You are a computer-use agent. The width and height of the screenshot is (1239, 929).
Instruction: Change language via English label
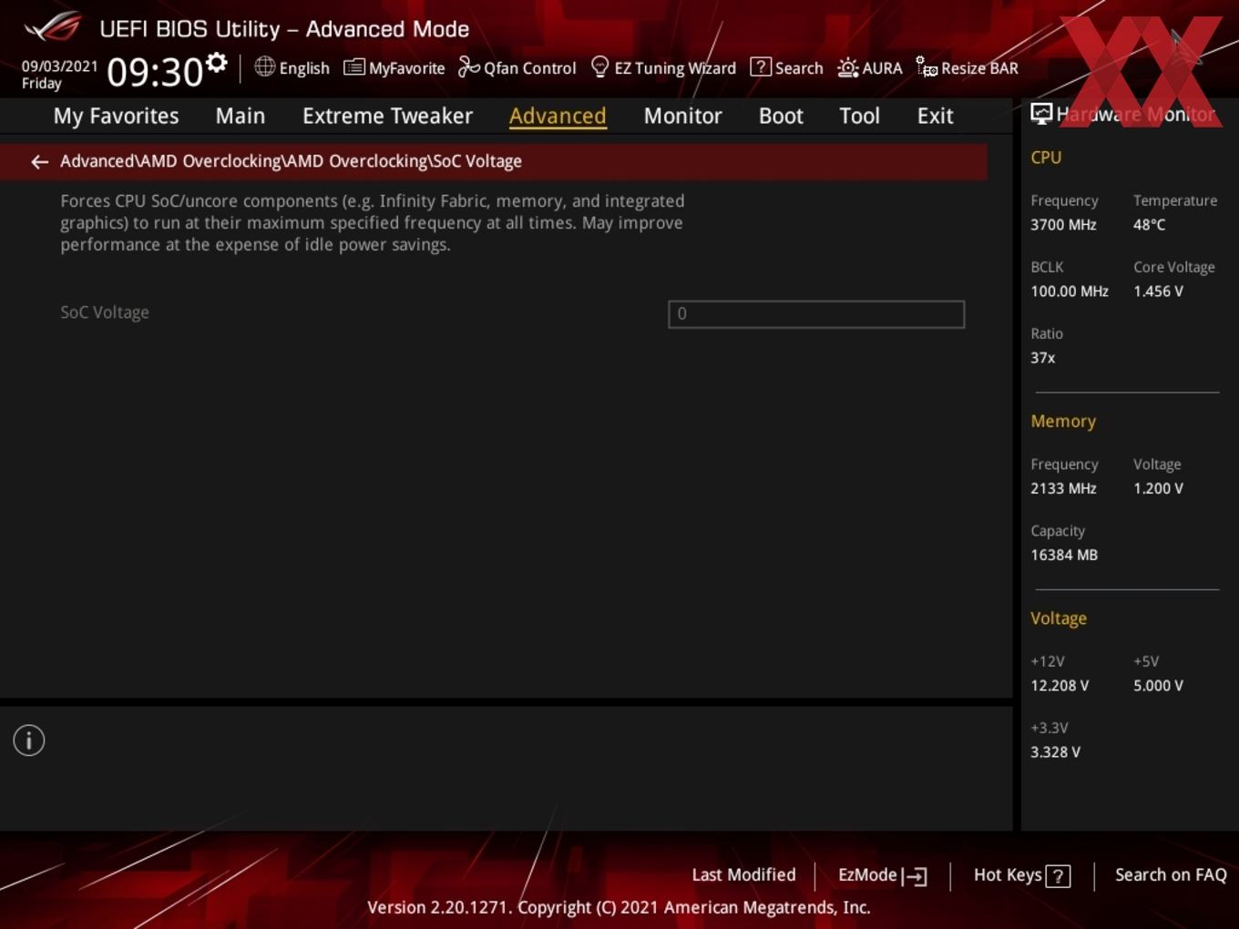tap(304, 68)
